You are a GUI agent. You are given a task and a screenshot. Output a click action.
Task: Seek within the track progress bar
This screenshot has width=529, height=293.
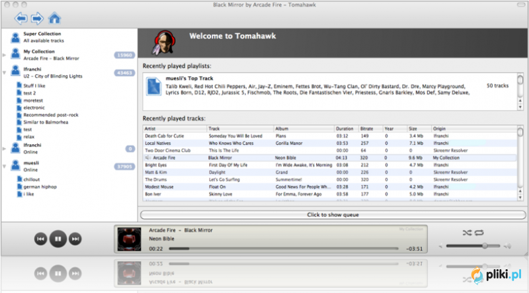coord(284,249)
